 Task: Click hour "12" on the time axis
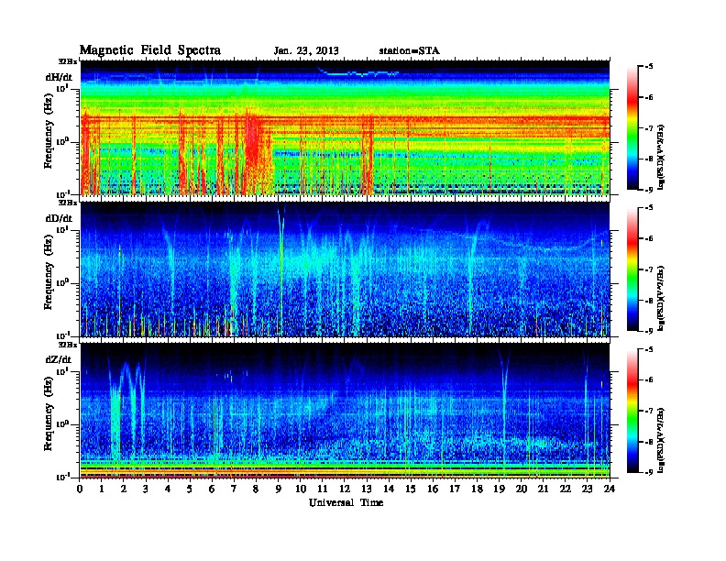coord(345,489)
